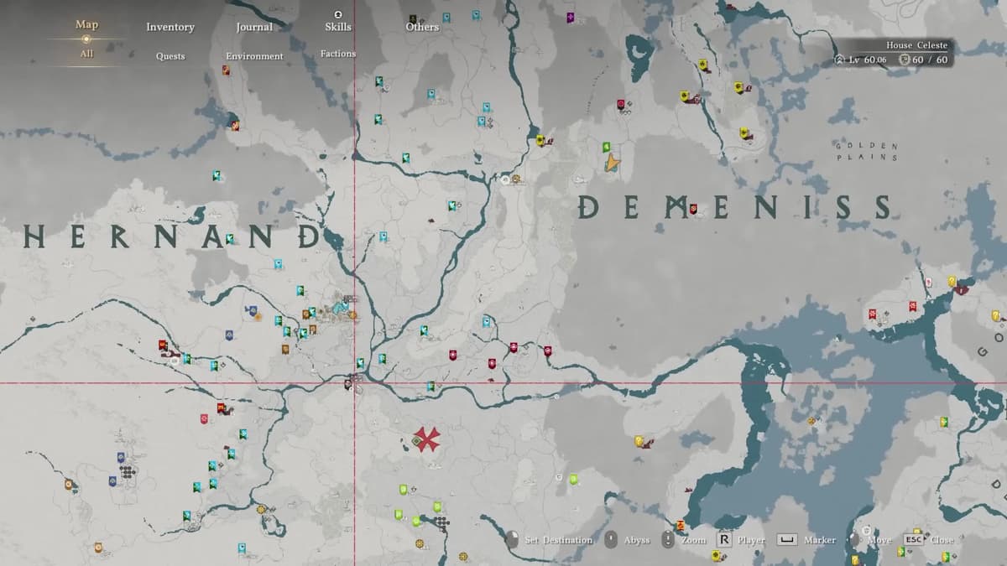Click the Marker label

pos(819,540)
